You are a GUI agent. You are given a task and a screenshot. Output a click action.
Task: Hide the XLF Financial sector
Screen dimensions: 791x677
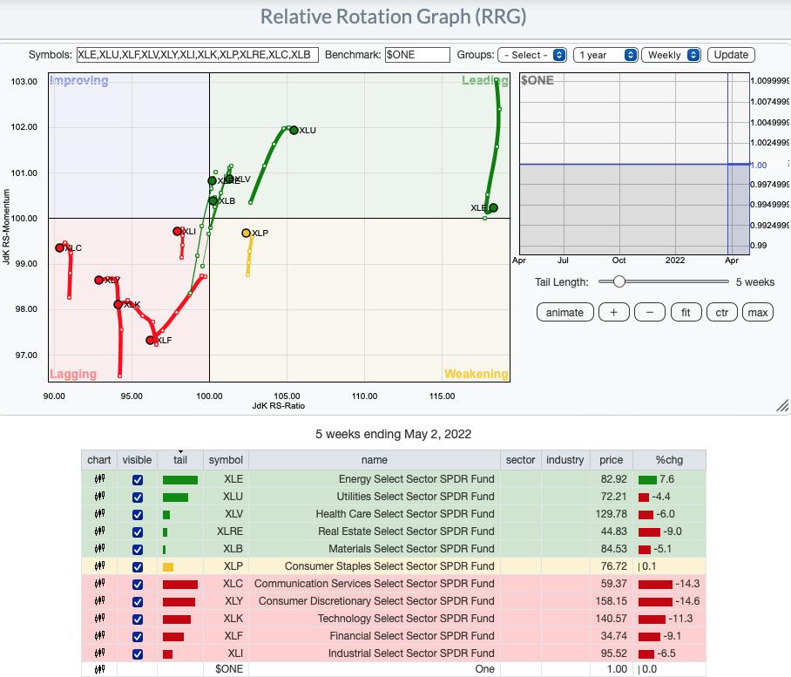[x=137, y=636]
